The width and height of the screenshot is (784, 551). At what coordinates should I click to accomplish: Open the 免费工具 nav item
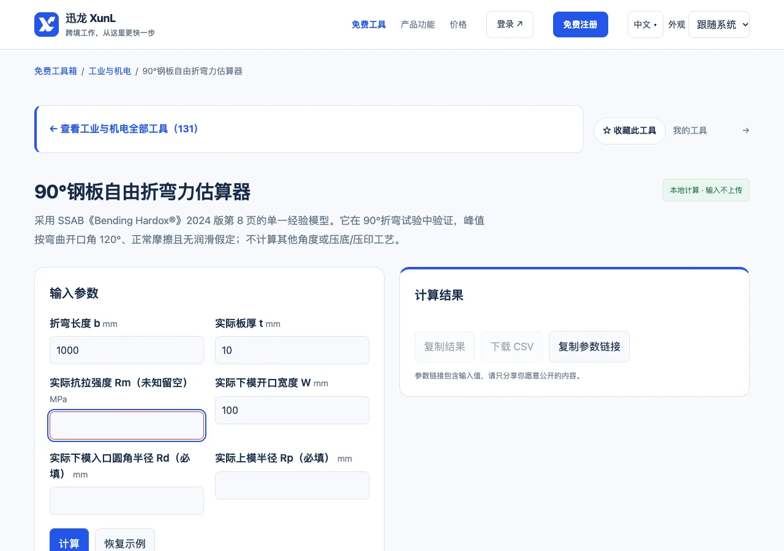tap(369, 24)
